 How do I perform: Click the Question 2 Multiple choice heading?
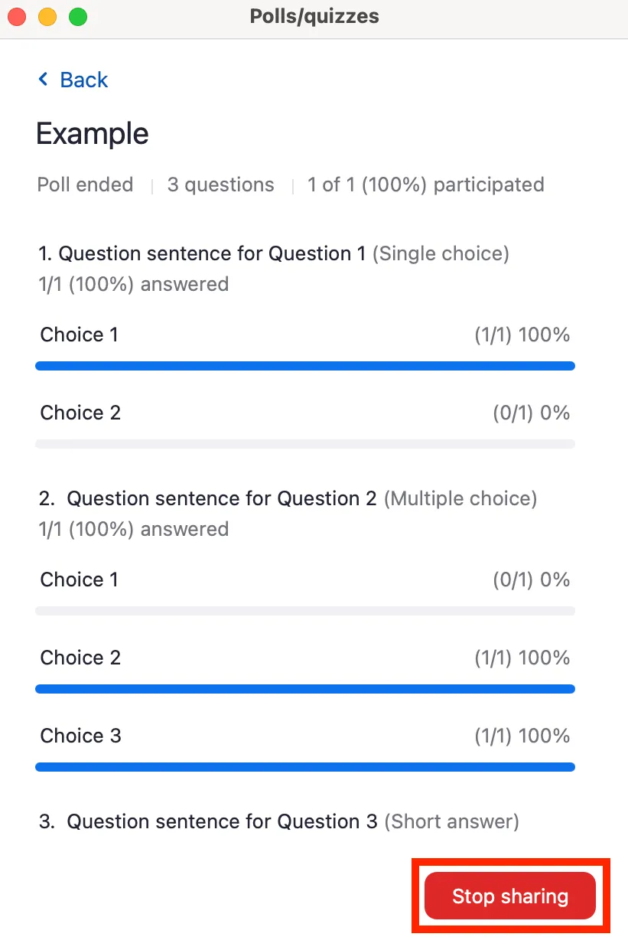click(288, 498)
